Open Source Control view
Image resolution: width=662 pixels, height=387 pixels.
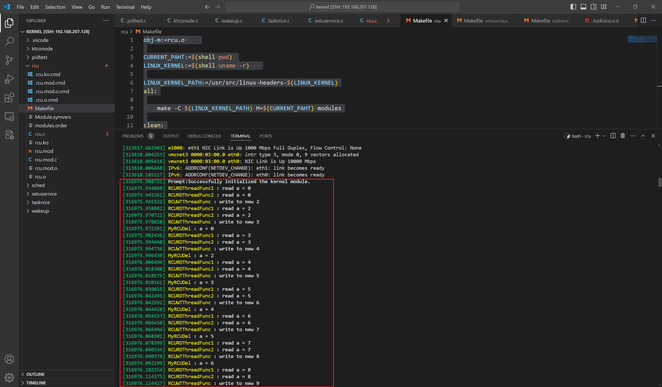(x=9, y=60)
